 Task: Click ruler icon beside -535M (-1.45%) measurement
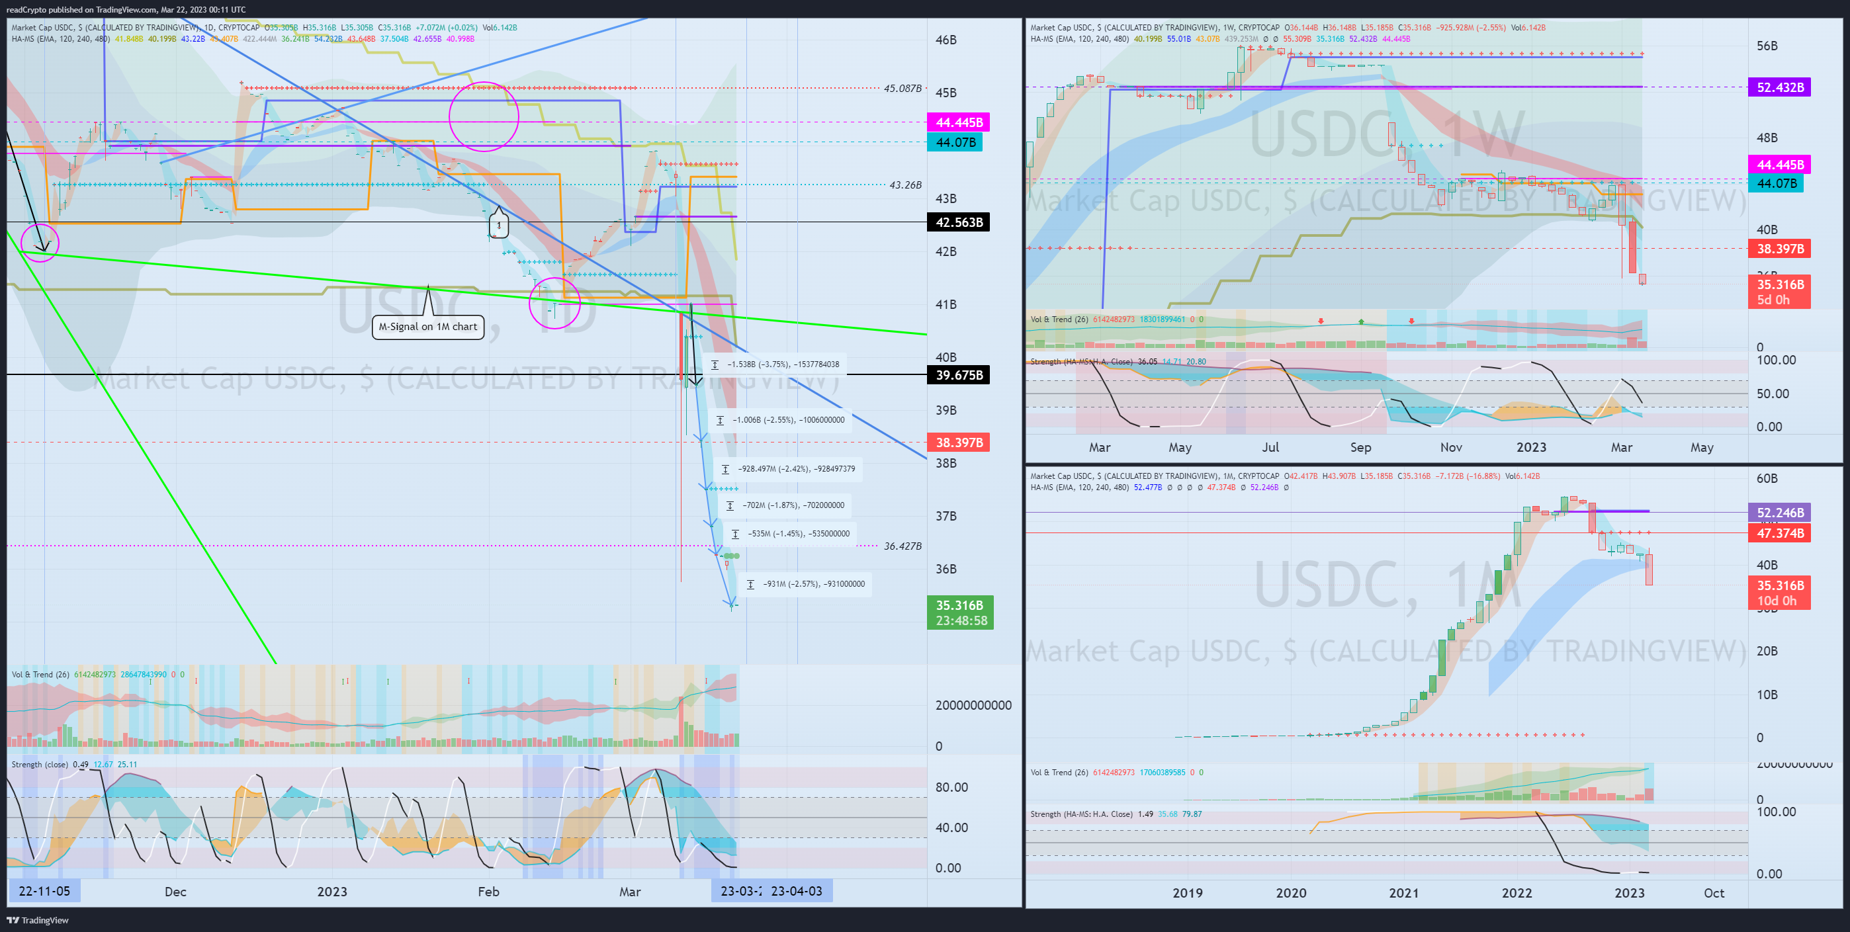(735, 534)
